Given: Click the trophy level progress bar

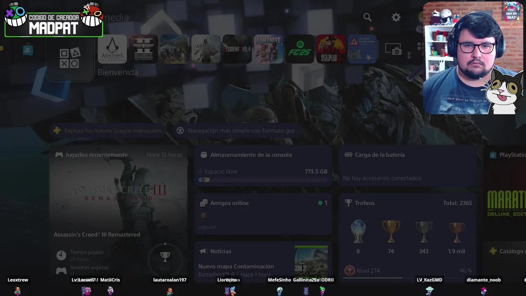Looking at the screenshot, I should (x=408, y=278).
